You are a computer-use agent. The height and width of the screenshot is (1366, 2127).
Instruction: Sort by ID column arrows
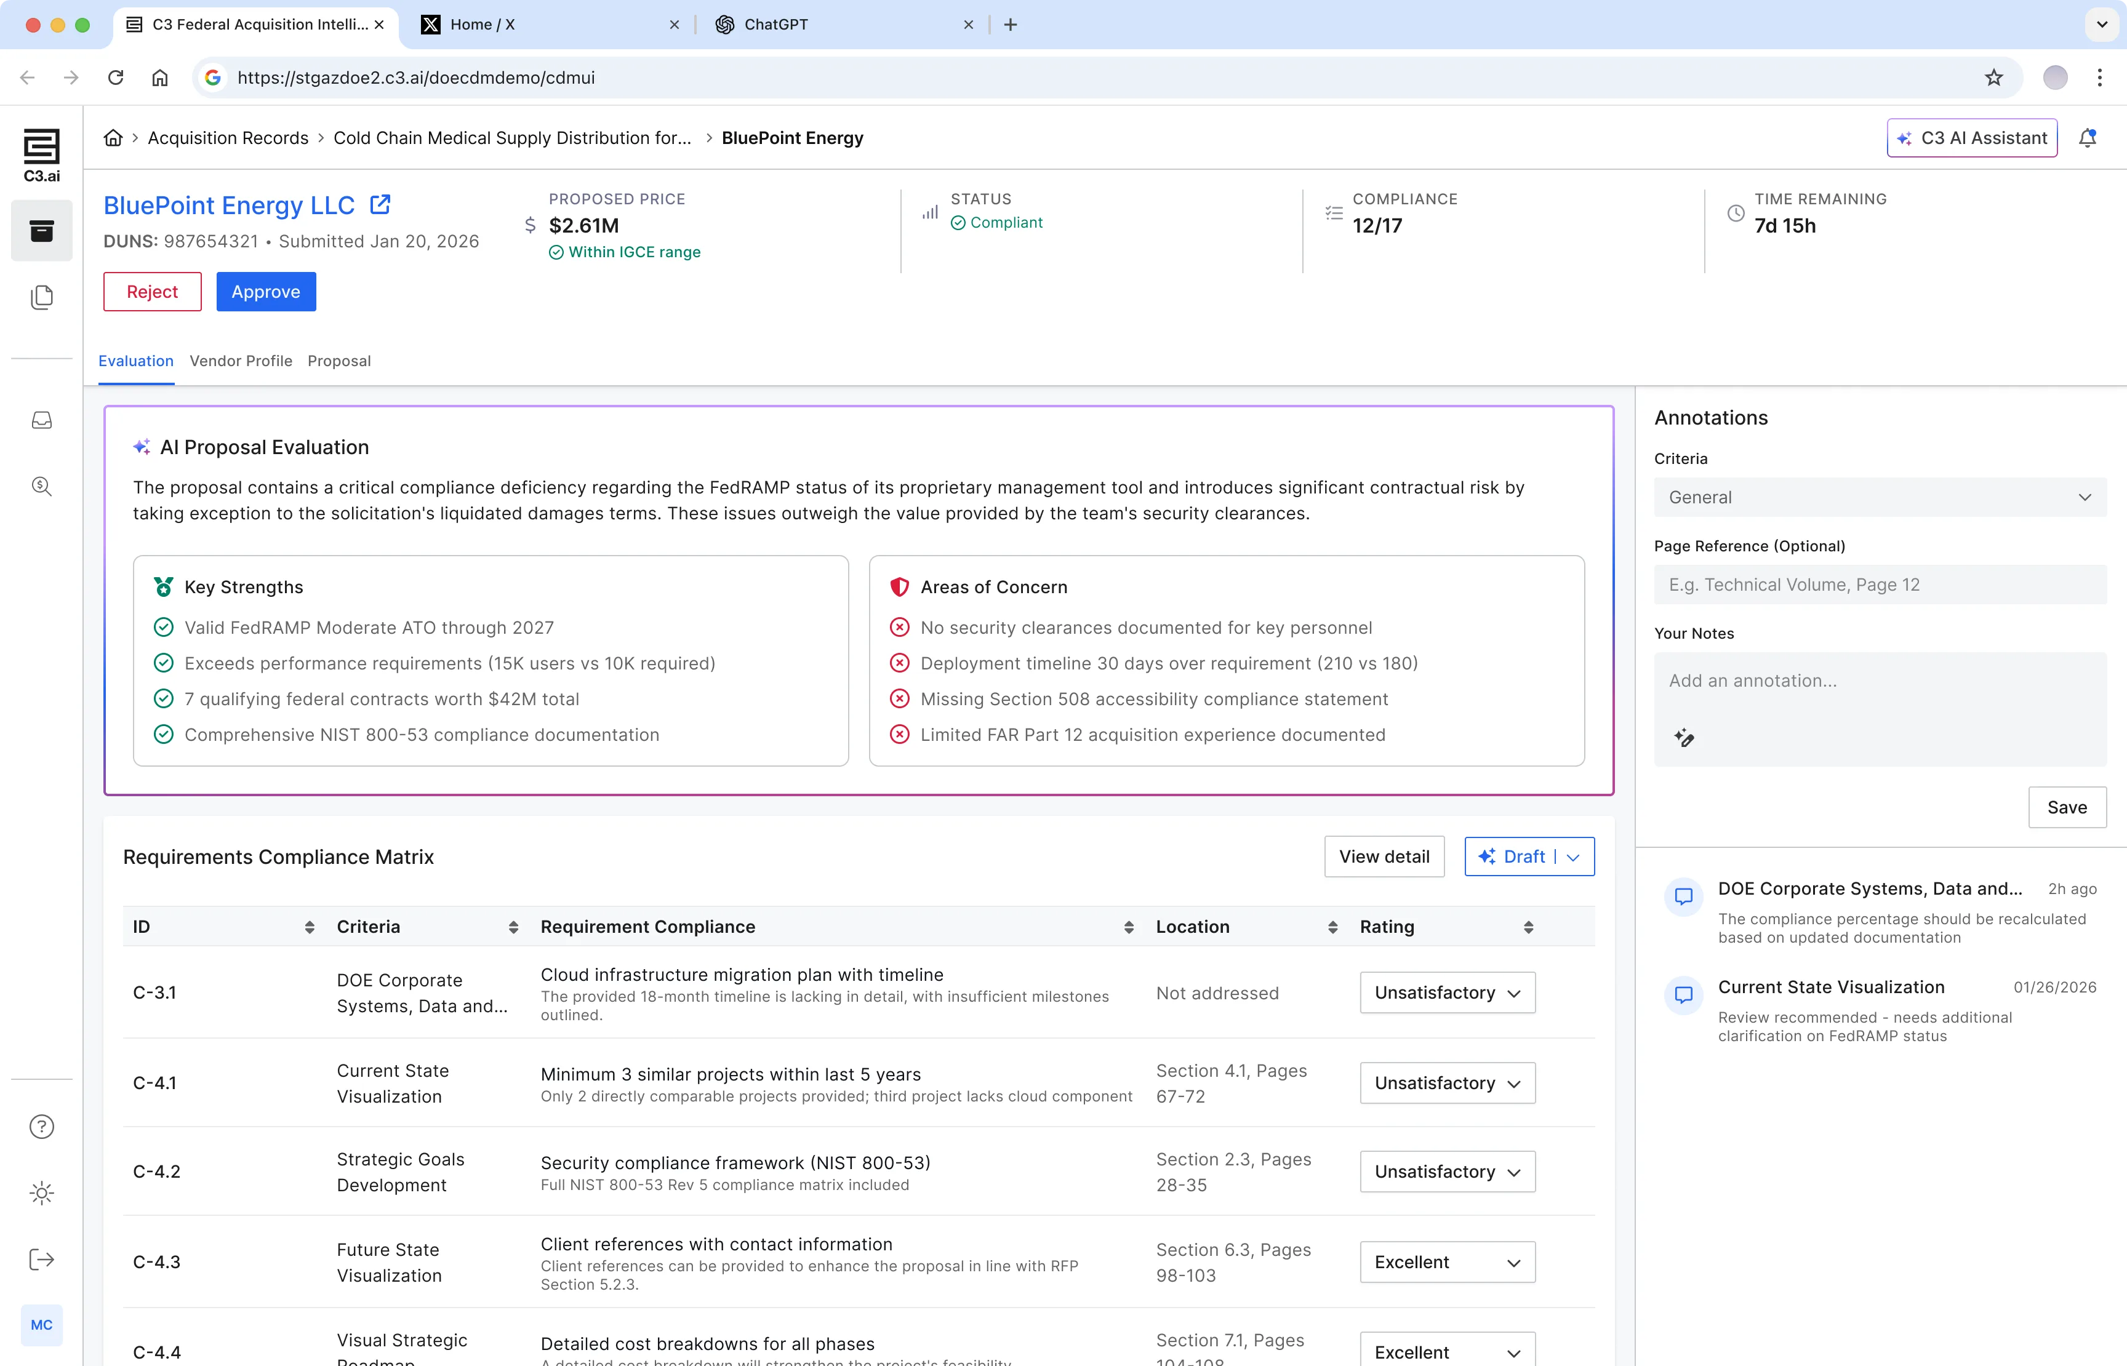tap(310, 927)
